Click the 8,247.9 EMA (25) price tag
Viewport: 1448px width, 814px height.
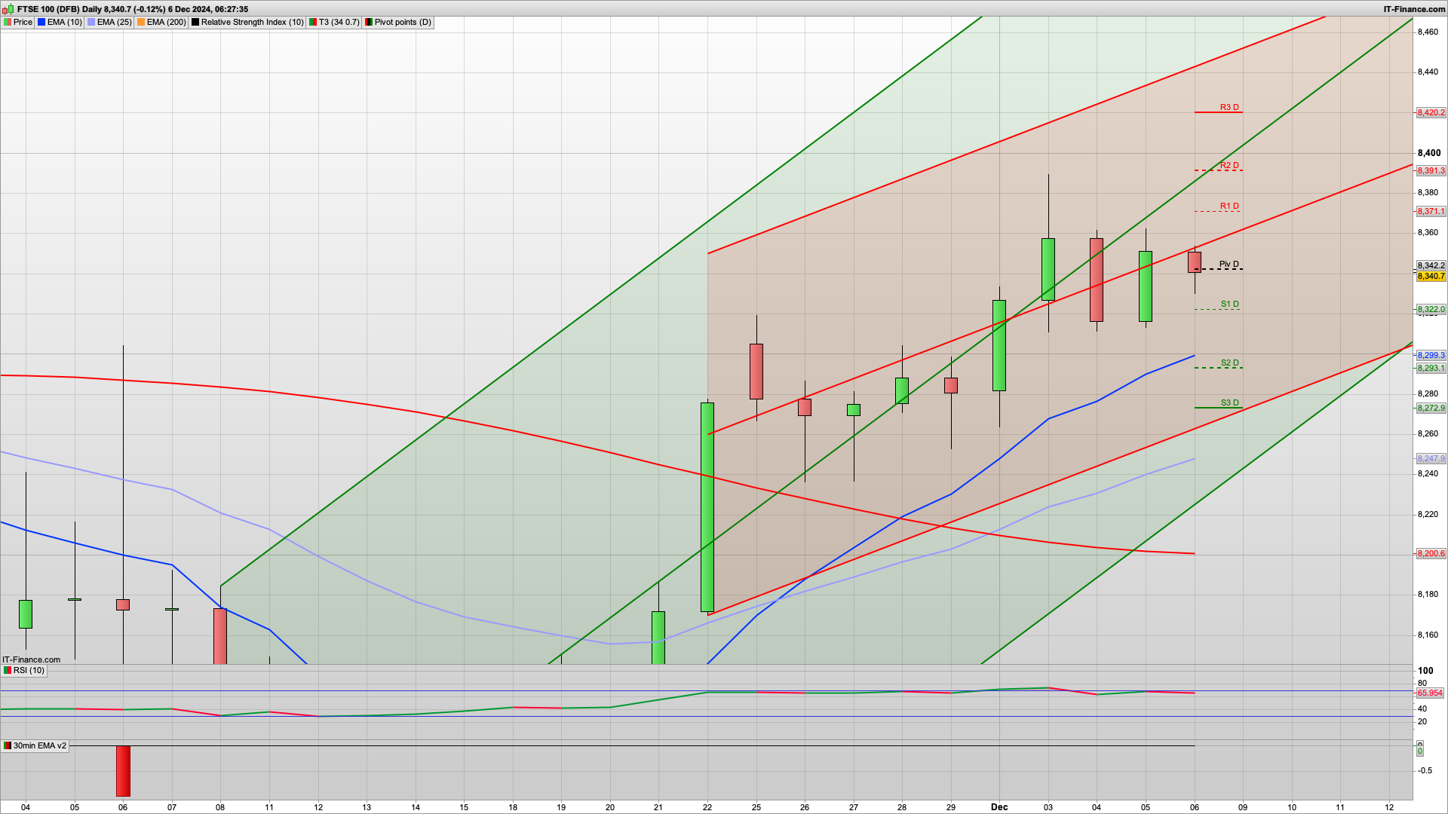(1431, 459)
